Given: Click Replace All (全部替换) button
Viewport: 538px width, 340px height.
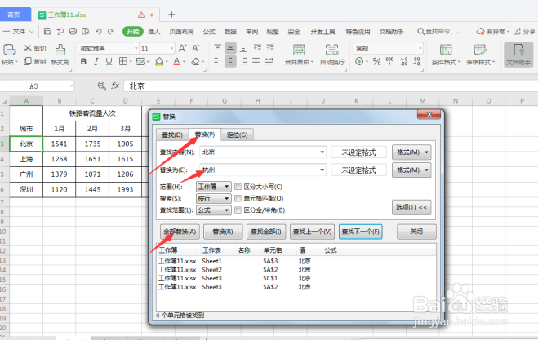Looking at the screenshot, I should point(180,232).
